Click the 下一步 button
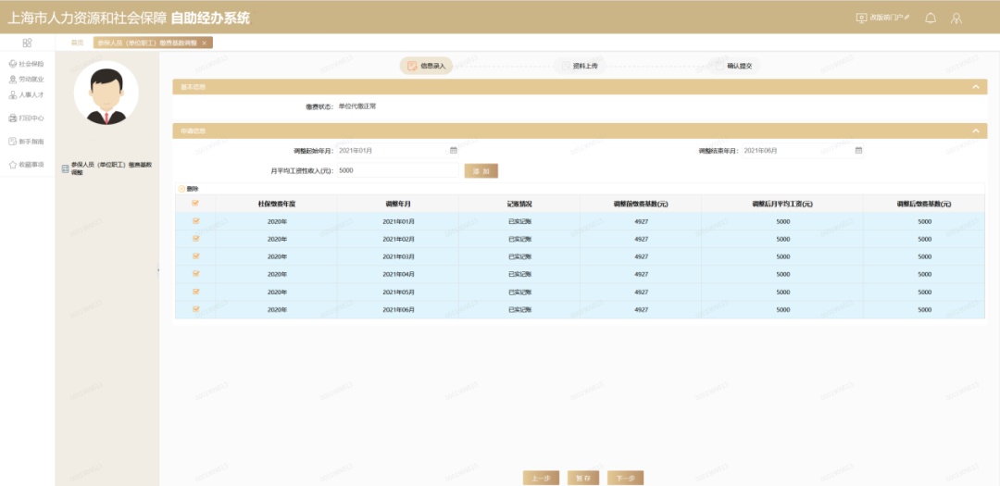 [625, 479]
